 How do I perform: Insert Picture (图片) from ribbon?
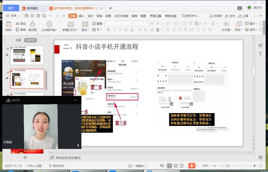point(251,24)
